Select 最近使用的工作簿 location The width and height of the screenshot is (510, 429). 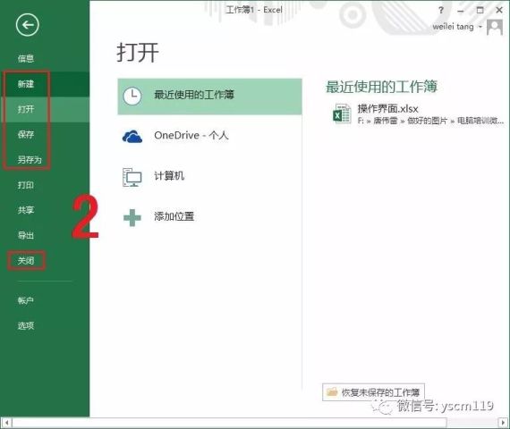click(209, 97)
